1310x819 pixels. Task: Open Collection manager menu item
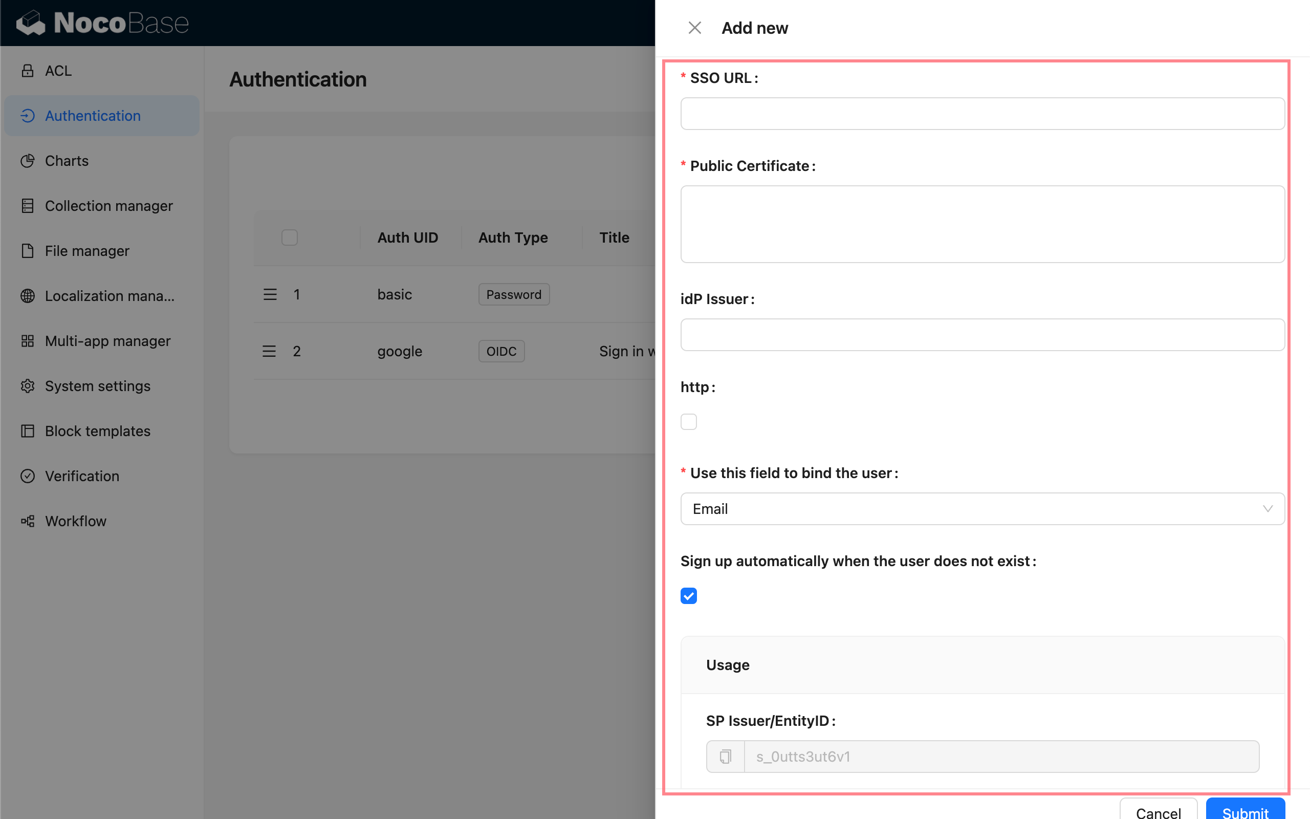coord(108,206)
